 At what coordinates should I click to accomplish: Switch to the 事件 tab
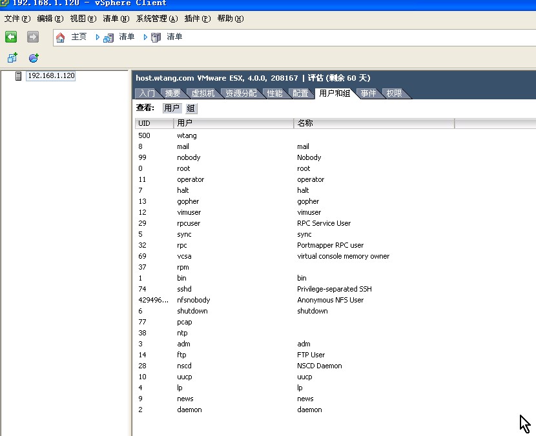[368, 94]
